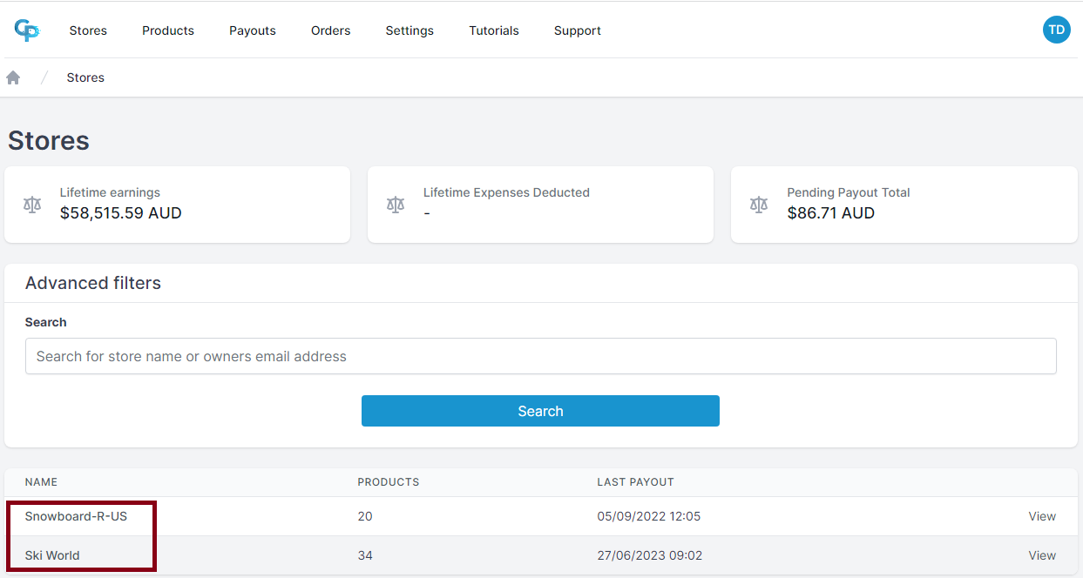View the Snowboard-R-US store
The width and height of the screenshot is (1083, 578).
(x=1042, y=516)
